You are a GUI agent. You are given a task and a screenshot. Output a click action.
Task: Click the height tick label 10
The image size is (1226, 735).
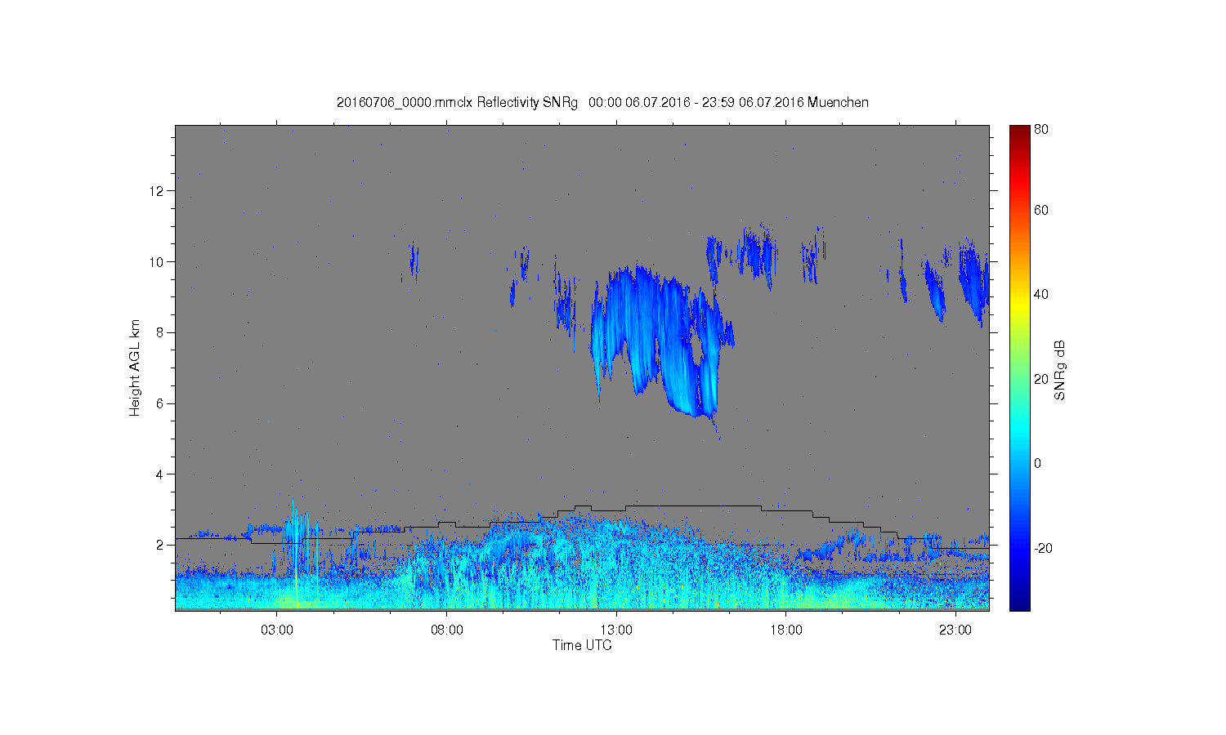(x=157, y=262)
